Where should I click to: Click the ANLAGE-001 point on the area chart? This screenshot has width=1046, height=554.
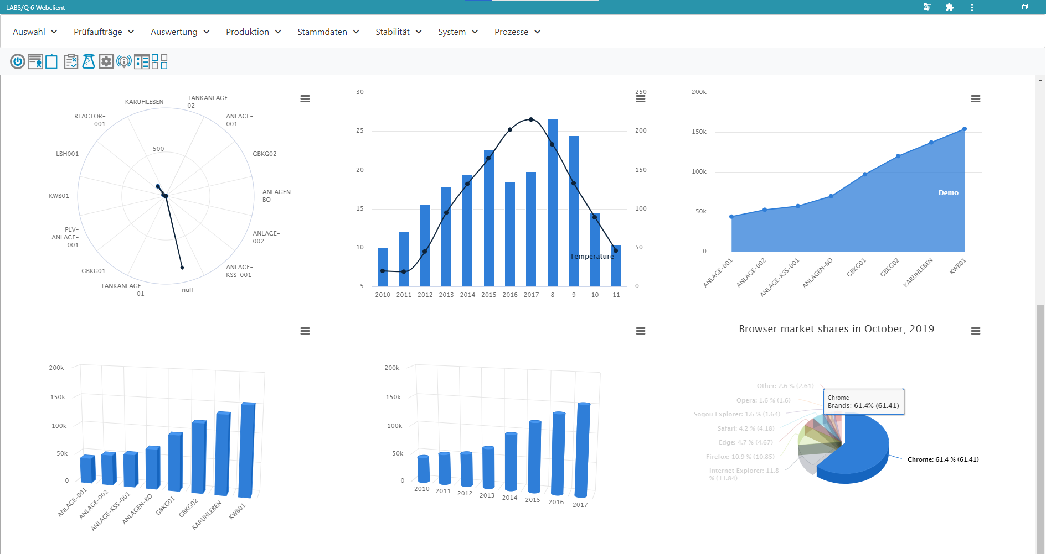[731, 217]
